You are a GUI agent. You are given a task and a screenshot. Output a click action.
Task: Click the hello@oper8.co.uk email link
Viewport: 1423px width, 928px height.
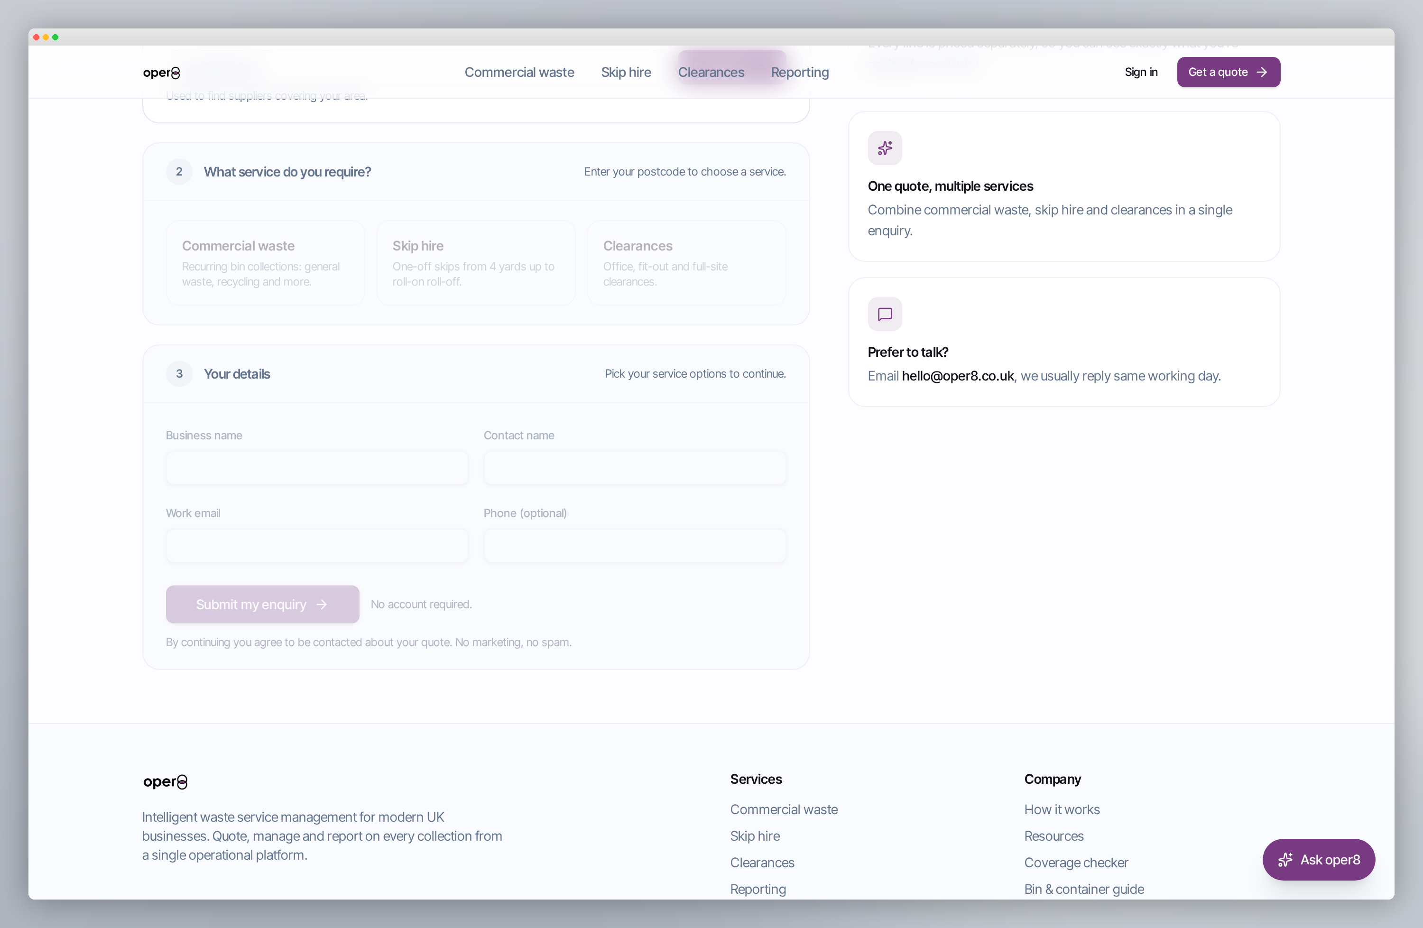957,376
